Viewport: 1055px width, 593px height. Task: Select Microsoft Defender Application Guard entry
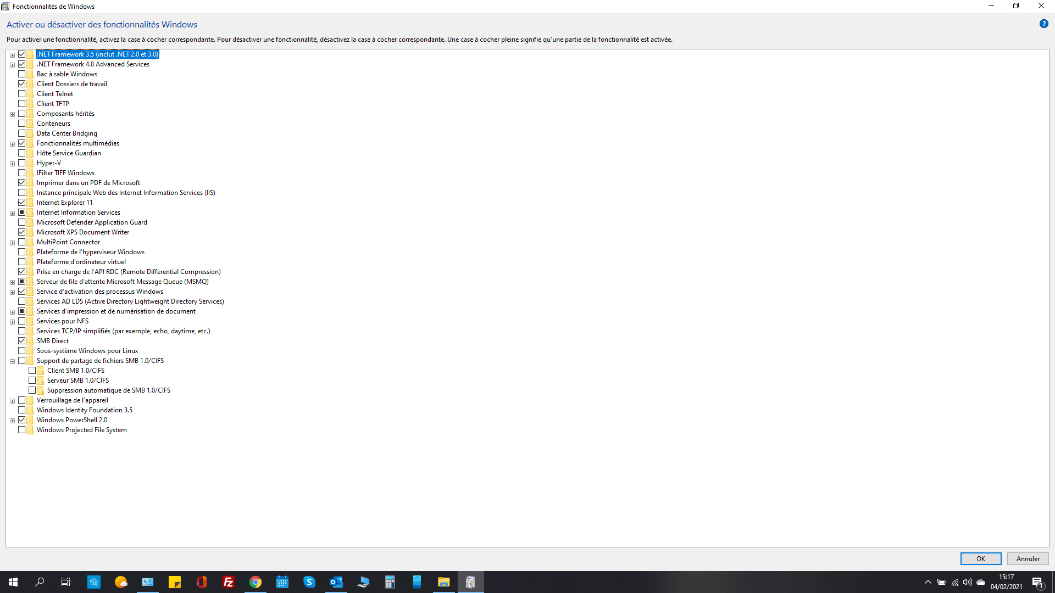92,222
